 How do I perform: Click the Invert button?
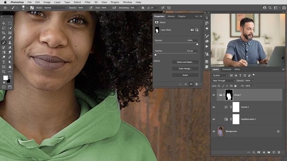[185, 75]
